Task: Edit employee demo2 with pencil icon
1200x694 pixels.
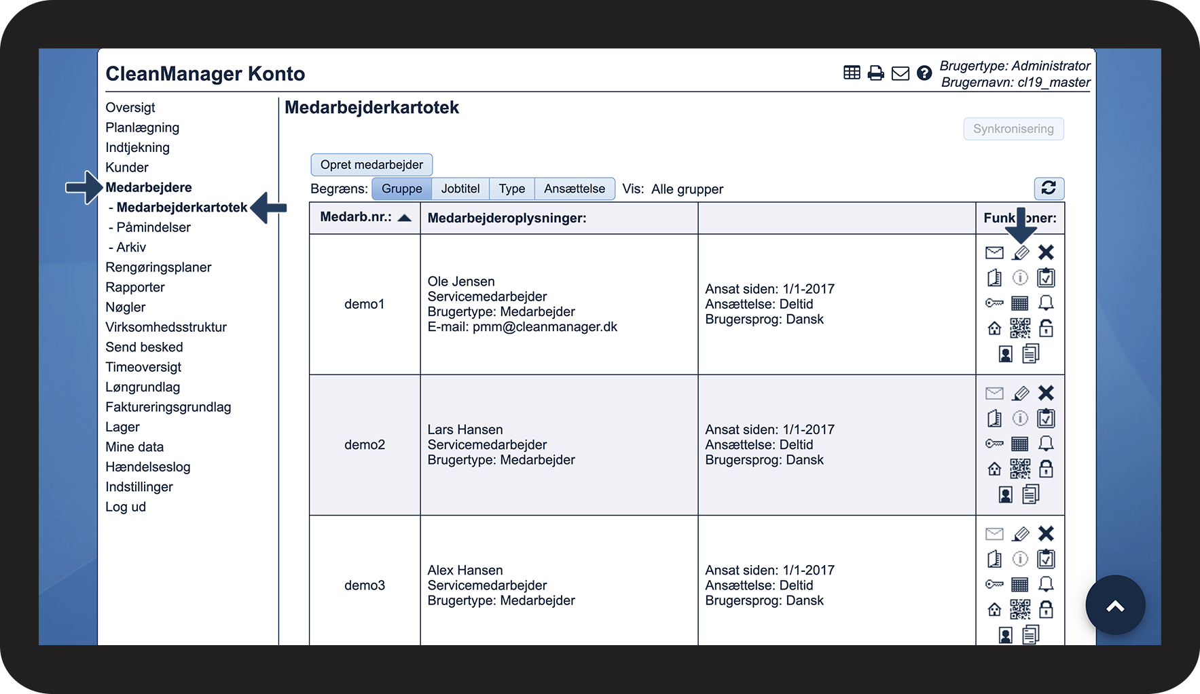Action: pos(1020,393)
